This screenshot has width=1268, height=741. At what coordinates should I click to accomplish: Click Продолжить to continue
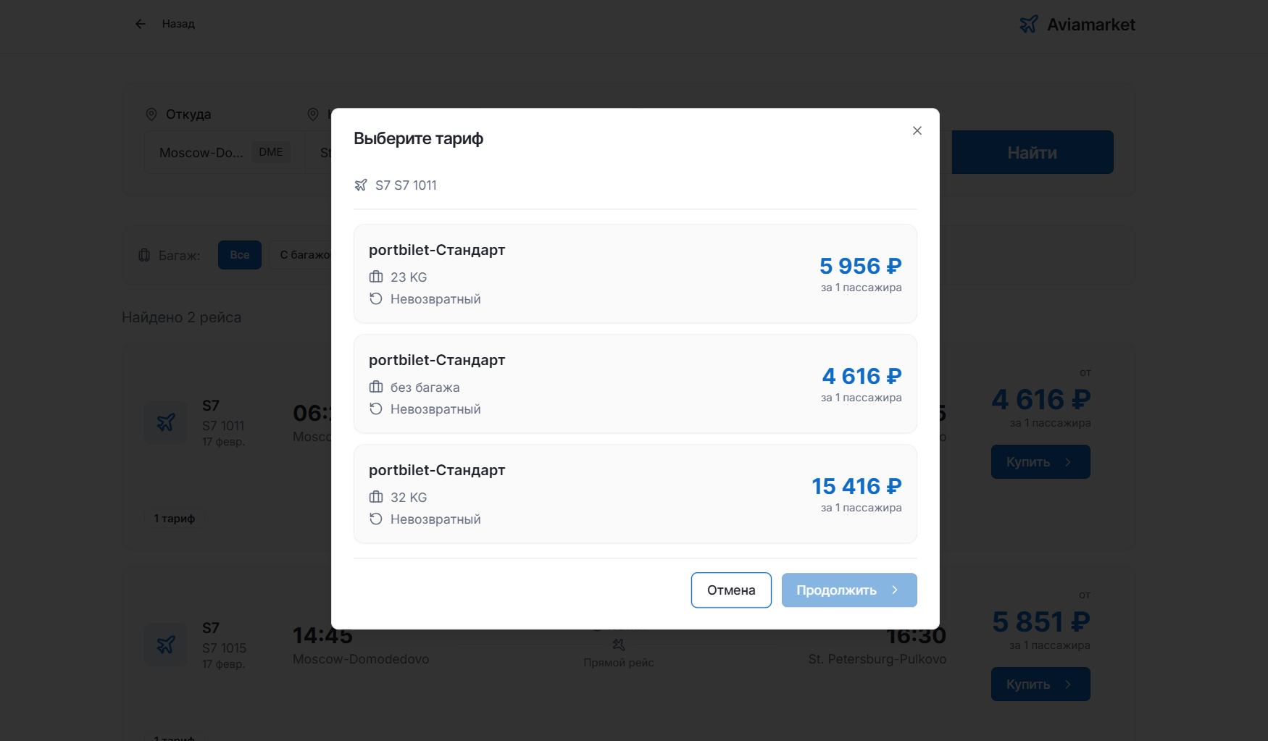coord(848,590)
